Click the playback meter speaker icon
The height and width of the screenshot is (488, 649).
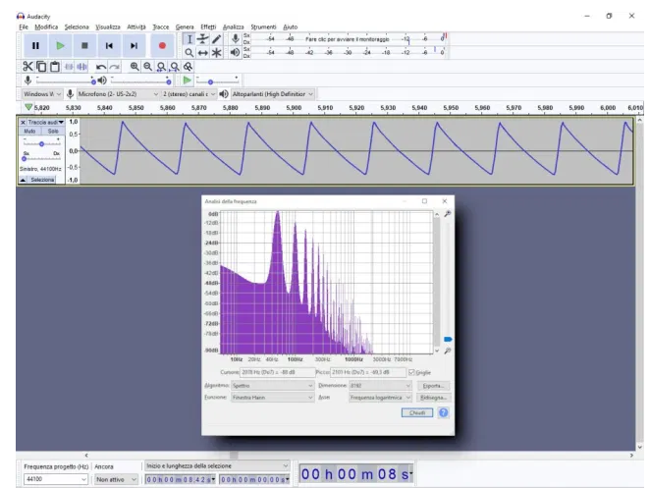tap(235, 52)
